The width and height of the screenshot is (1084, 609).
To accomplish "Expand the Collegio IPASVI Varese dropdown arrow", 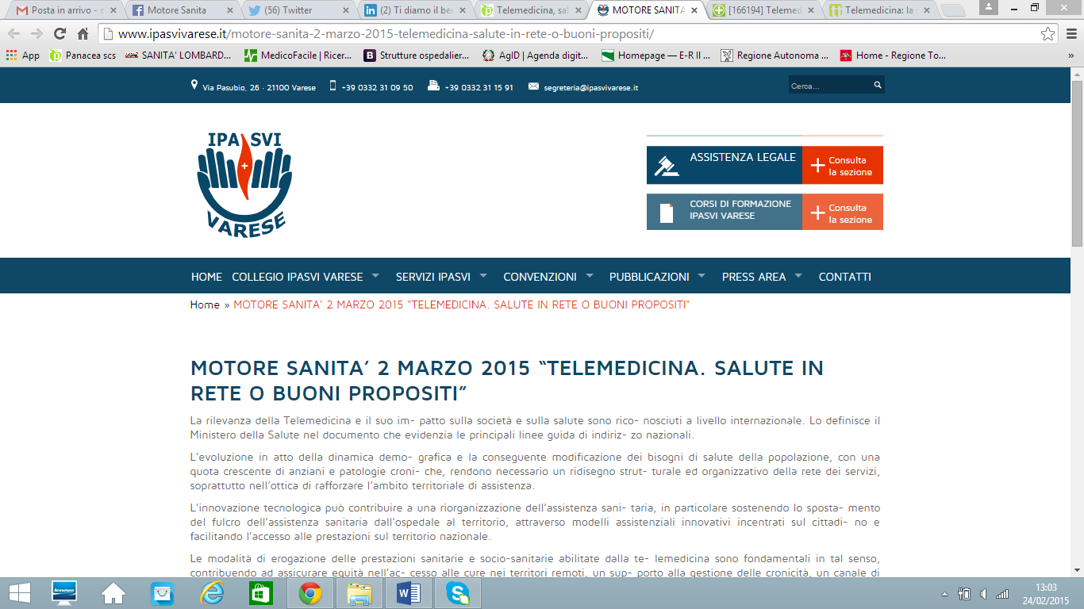I will 375,276.
